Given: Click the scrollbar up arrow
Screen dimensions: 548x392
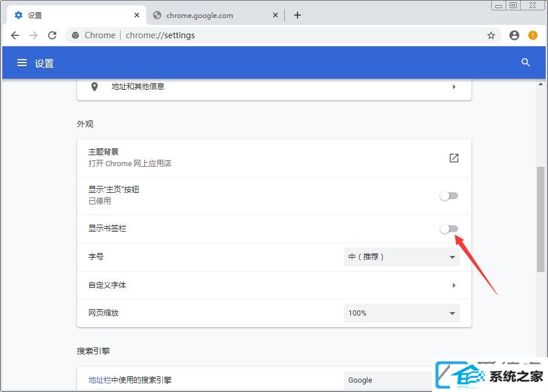Looking at the screenshot, I should pyautogui.click(x=540, y=84).
